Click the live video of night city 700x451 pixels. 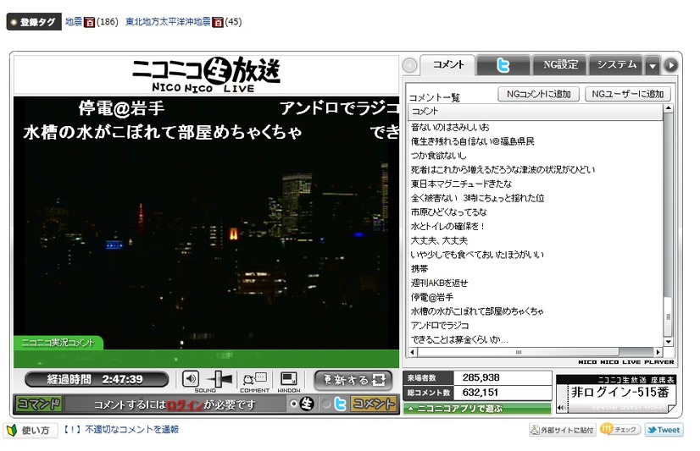[206, 223]
